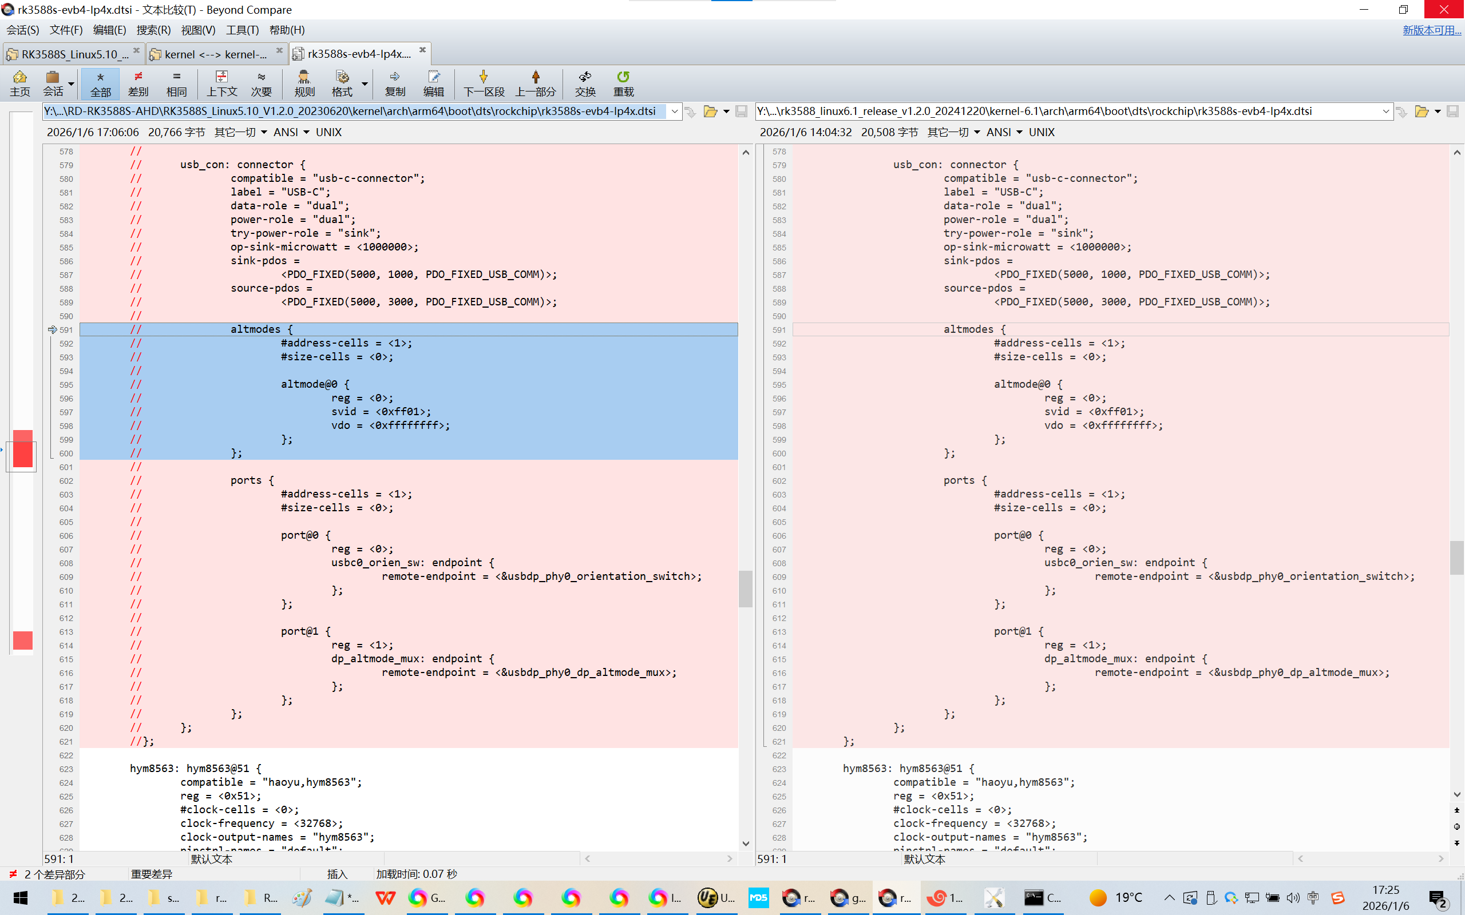Open the right pane 其它一切 dropdown

[953, 132]
